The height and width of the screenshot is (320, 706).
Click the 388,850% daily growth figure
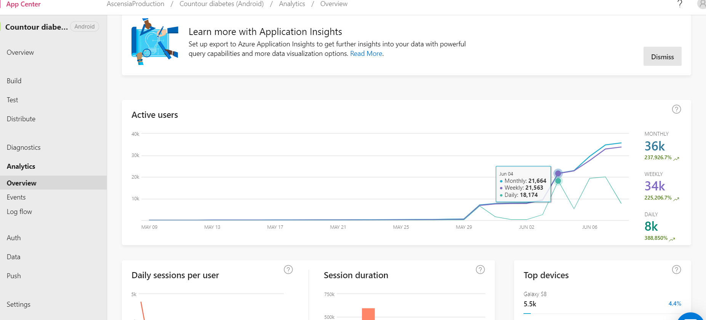tap(656, 238)
